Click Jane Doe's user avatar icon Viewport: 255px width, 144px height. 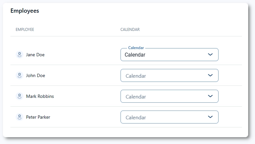19,55
